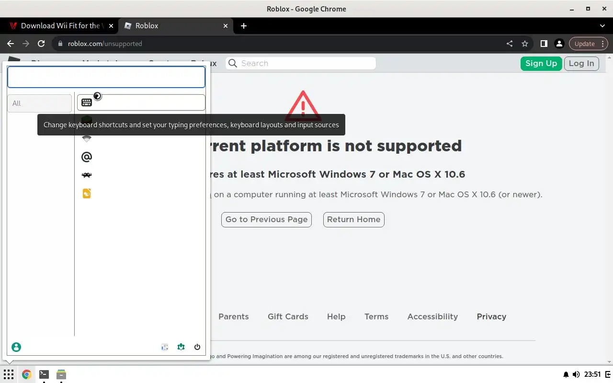Share this page via share icon
This screenshot has width=613, height=383.
tap(510, 44)
